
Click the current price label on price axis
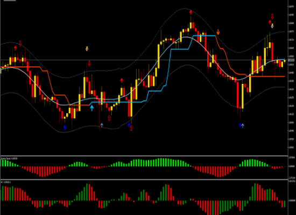[x=292, y=60]
